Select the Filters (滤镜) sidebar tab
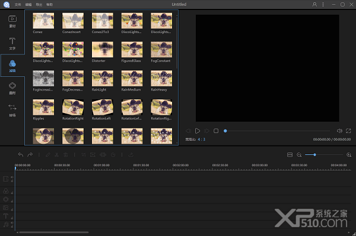 [12, 66]
